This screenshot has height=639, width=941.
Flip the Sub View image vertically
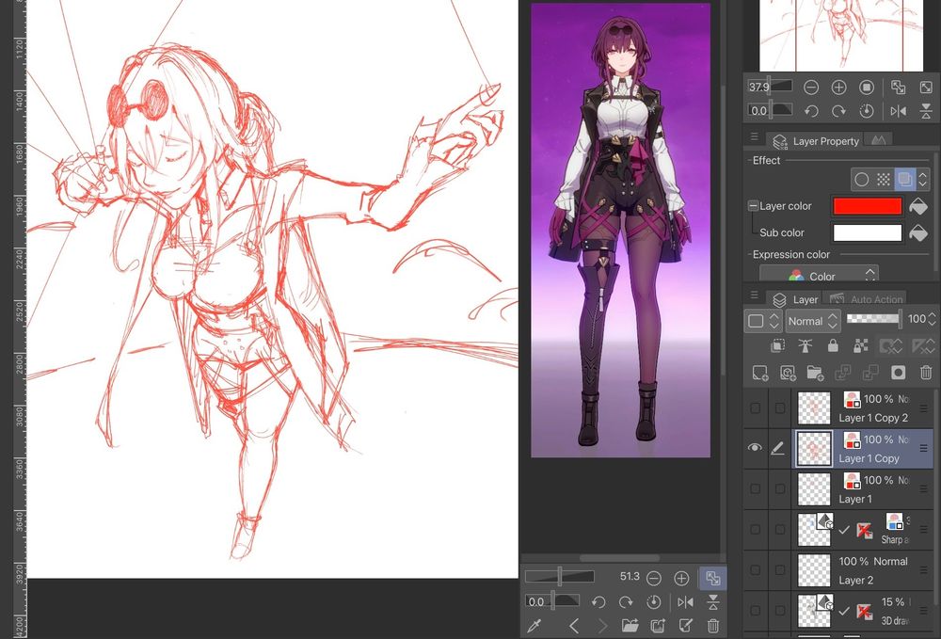pos(713,601)
